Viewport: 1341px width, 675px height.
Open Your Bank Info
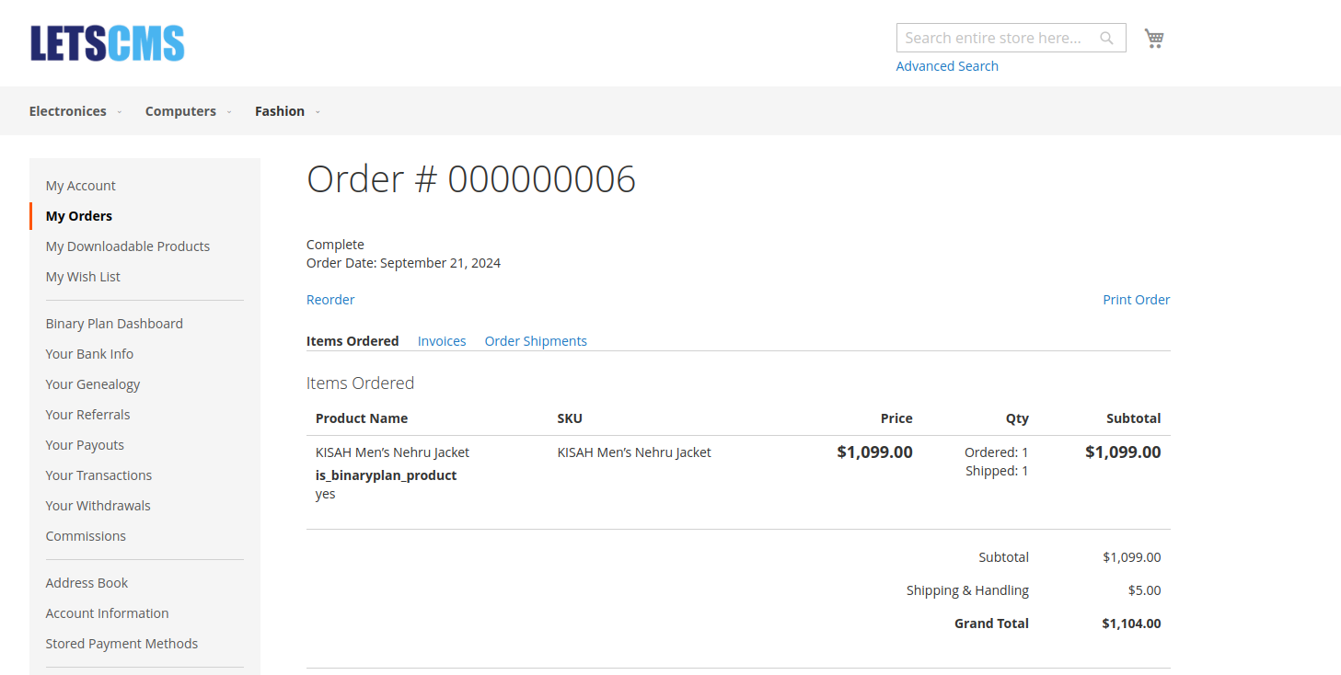(88, 353)
